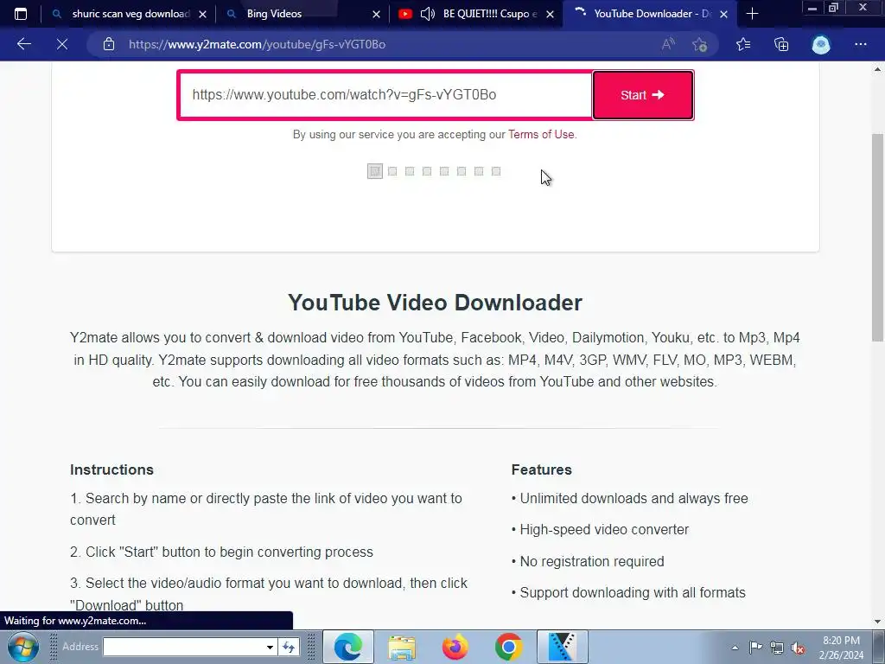Click the Features heading
This screenshot has width=885, height=664.
[x=542, y=469]
